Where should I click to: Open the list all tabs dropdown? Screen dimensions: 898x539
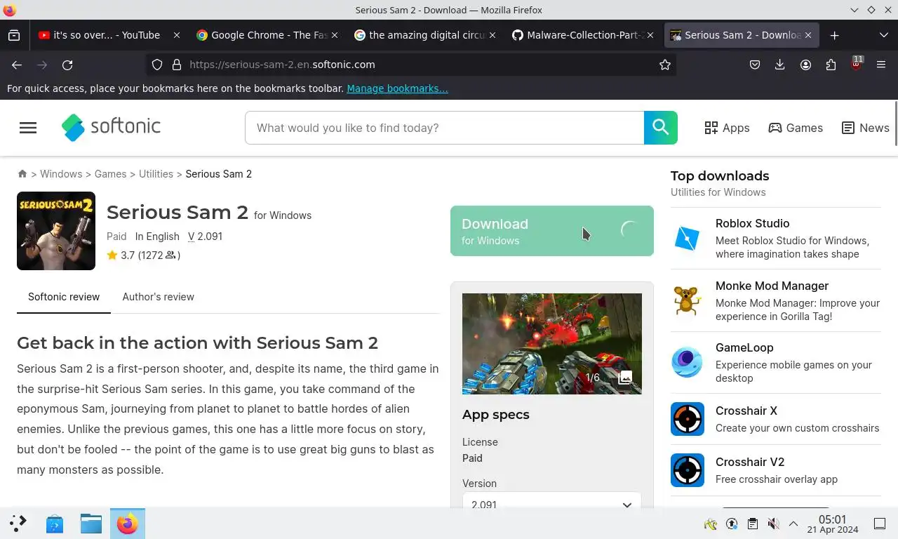(883, 35)
